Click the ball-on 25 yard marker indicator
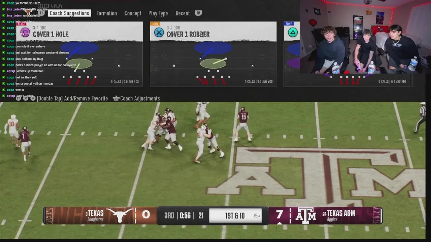The height and width of the screenshot is (242, 431). pos(257,216)
